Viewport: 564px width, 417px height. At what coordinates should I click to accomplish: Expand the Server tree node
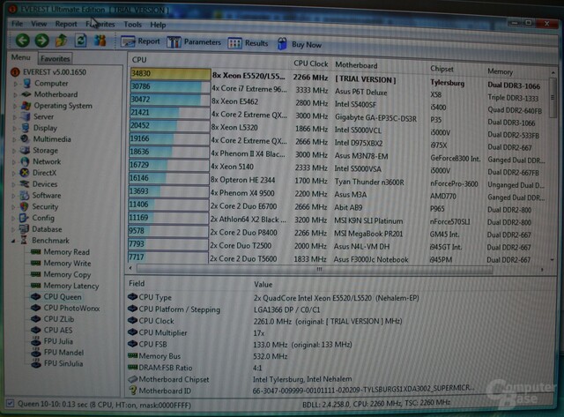(15, 117)
